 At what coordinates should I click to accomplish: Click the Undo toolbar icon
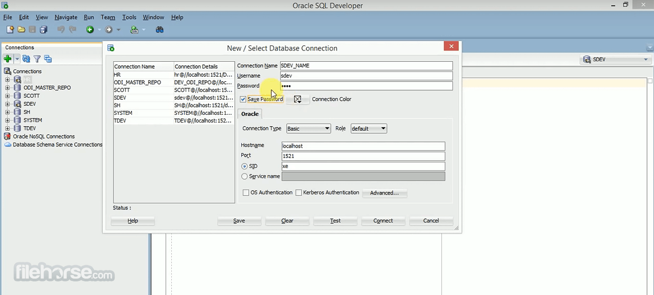(x=61, y=29)
